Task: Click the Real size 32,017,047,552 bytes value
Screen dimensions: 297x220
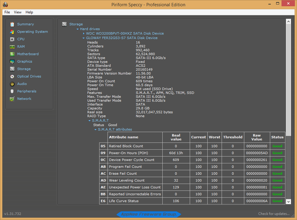Action: (x=154, y=112)
